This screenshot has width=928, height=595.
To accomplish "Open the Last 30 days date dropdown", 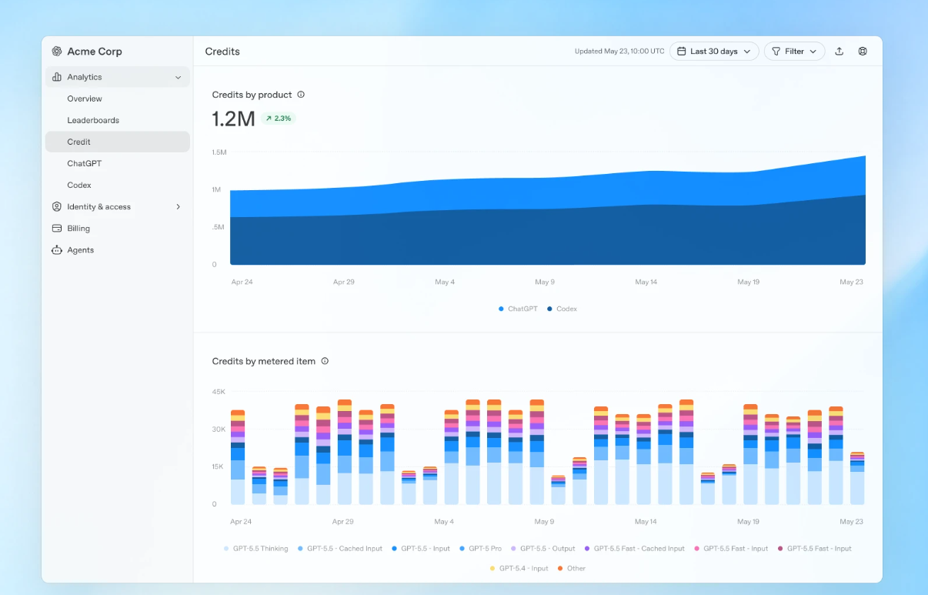I will pos(714,52).
